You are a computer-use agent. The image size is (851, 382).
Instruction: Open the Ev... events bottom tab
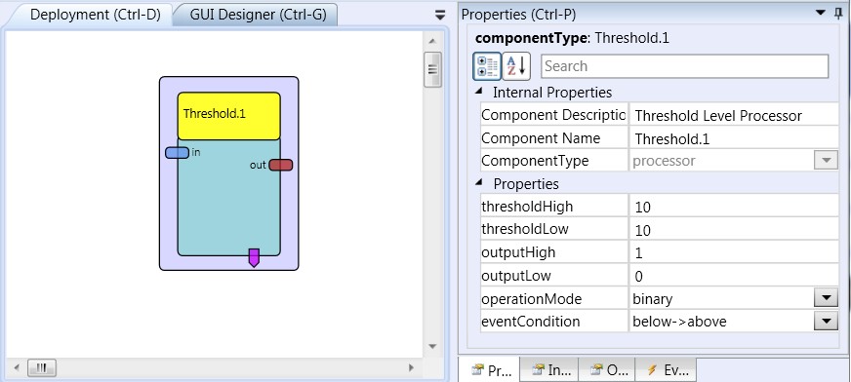[666, 370]
